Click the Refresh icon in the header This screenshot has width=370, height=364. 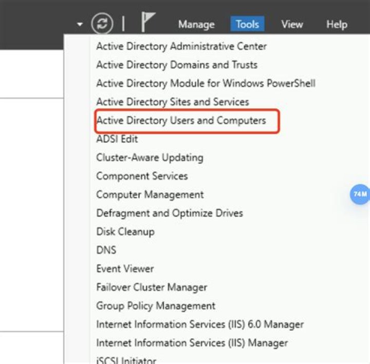click(x=102, y=24)
